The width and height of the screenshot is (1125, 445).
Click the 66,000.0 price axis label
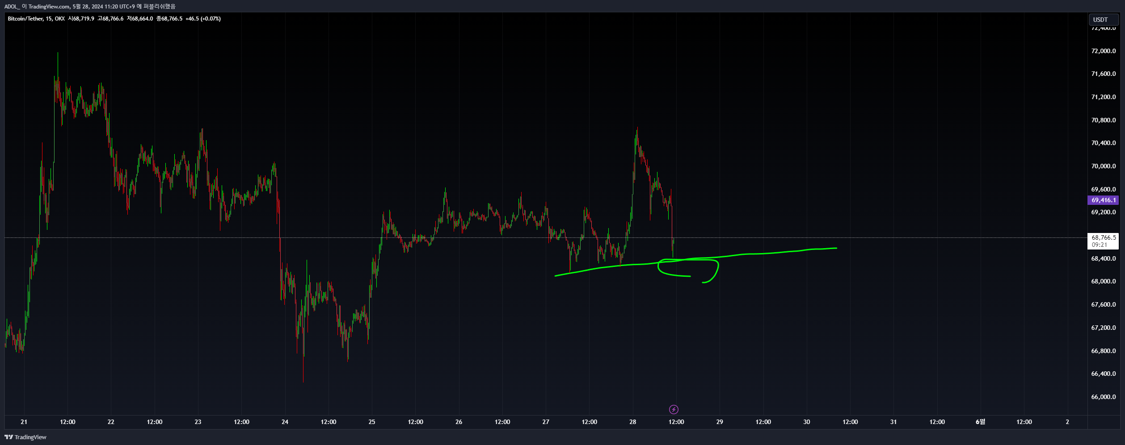point(1104,397)
